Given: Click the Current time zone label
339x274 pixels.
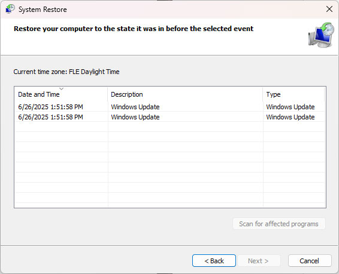Looking at the screenshot, I should click(66, 72).
